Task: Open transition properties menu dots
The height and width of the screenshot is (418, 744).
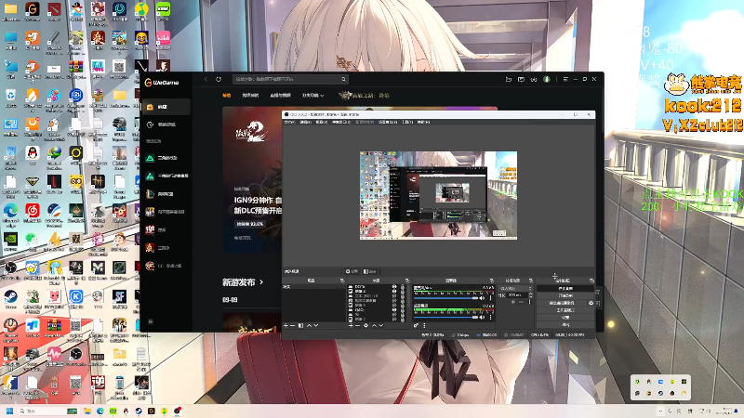Action: pos(529,302)
